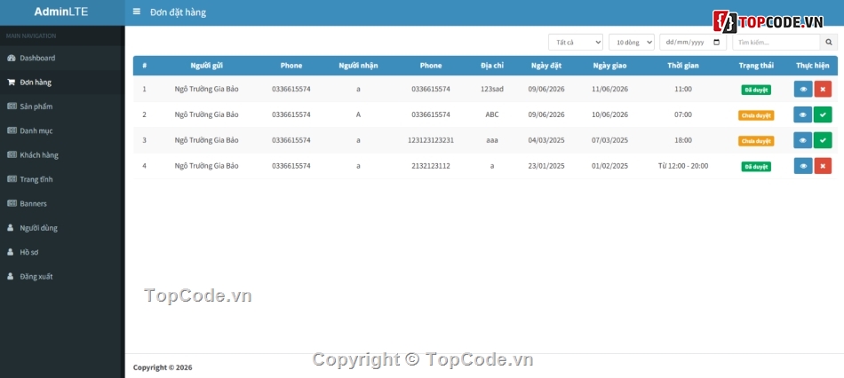Click time cell 18:00

(683, 140)
